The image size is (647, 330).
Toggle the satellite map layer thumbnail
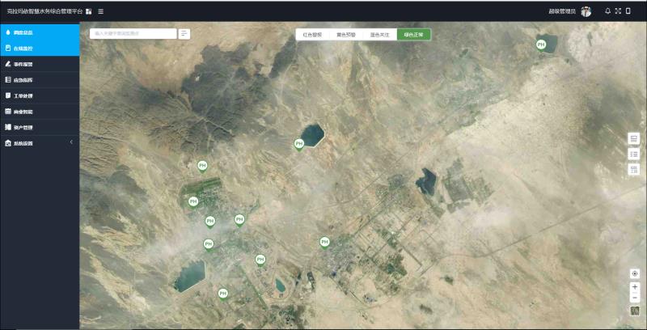tap(634, 311)
